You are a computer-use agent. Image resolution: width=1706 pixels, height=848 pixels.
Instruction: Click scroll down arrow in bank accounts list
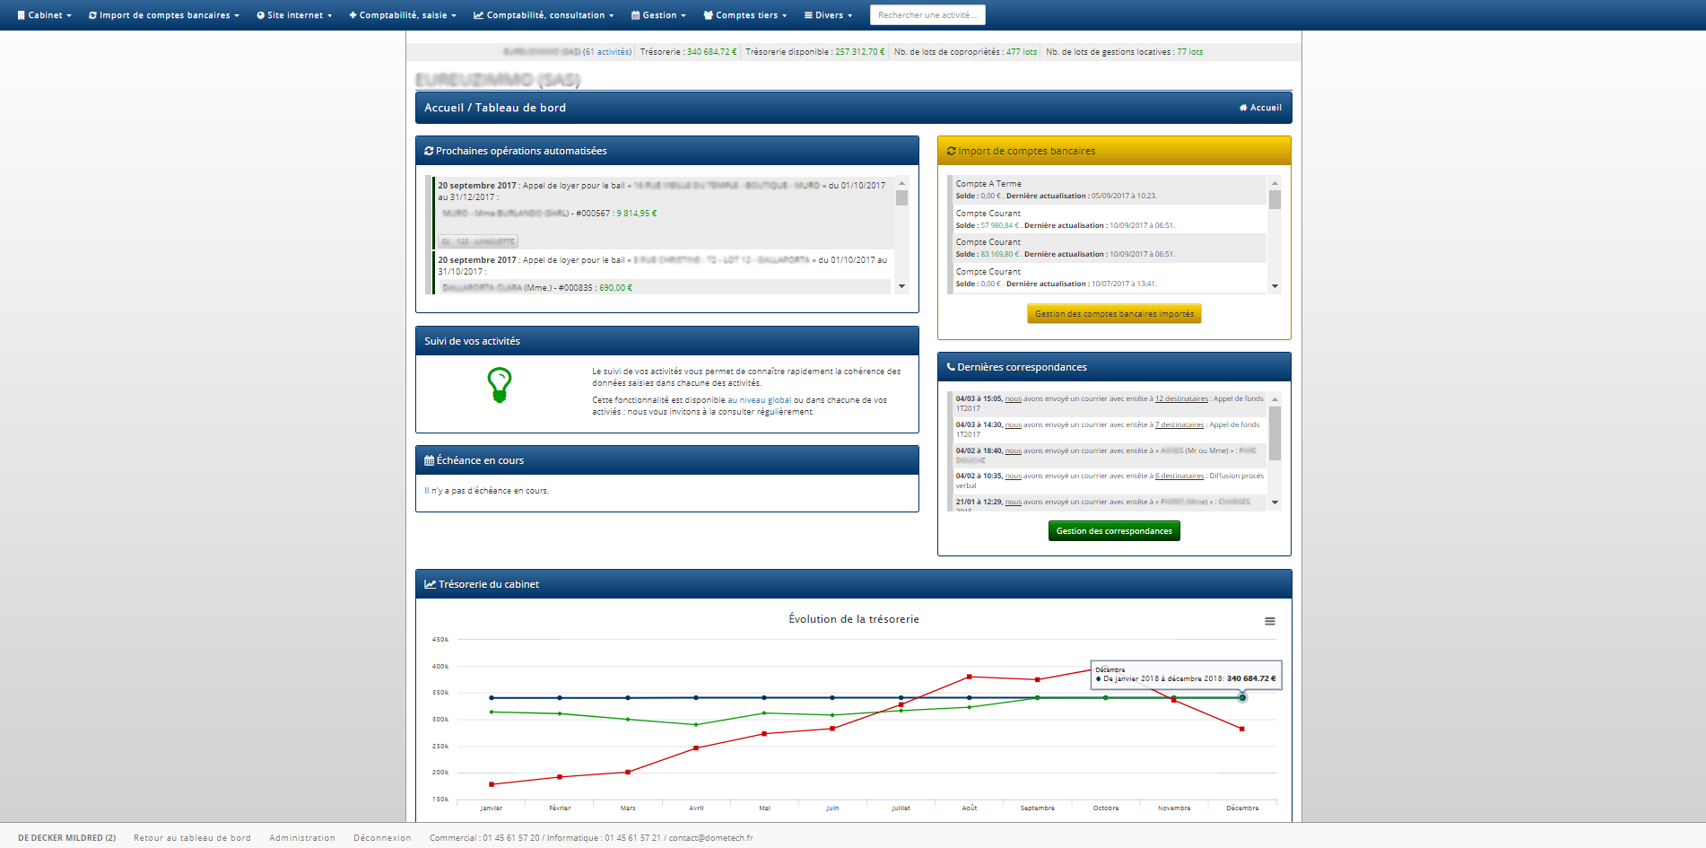[x=1275, y=286]
